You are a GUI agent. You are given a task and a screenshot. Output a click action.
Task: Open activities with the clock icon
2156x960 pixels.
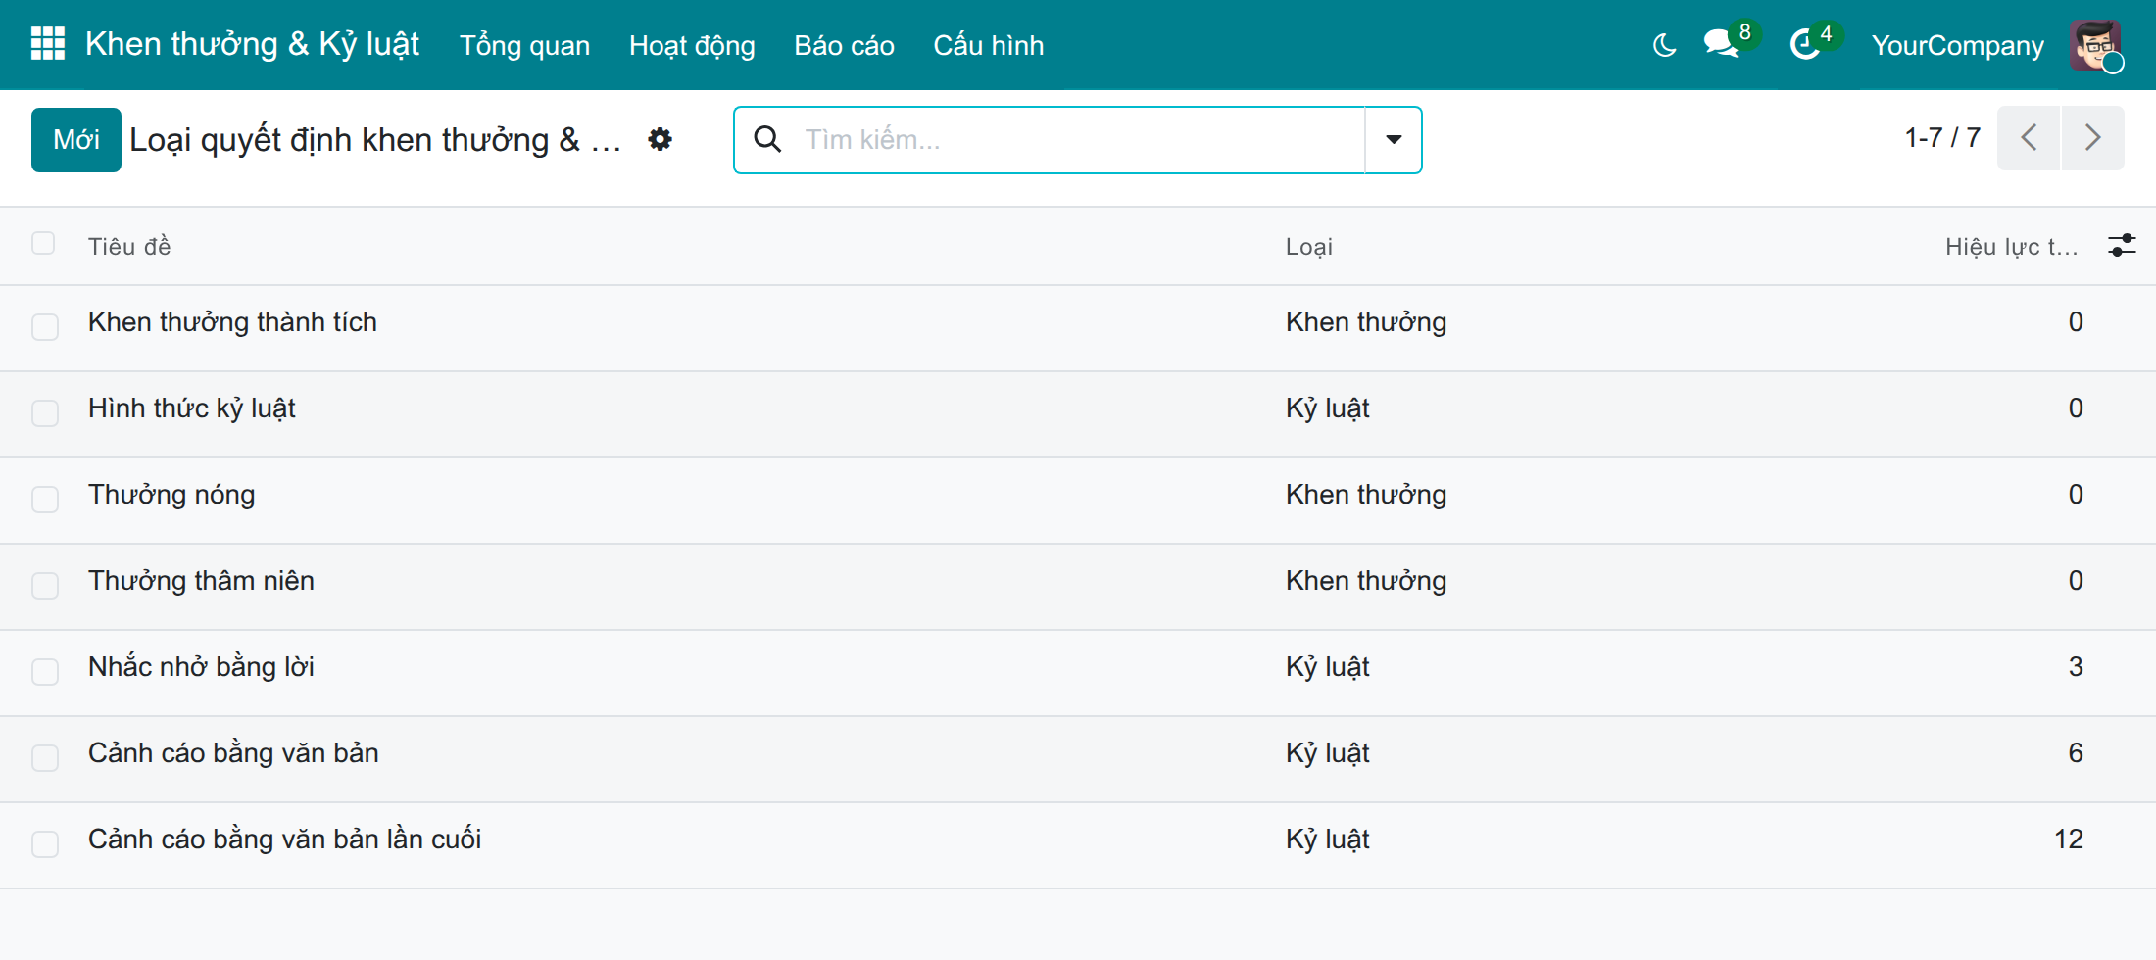1805,44
